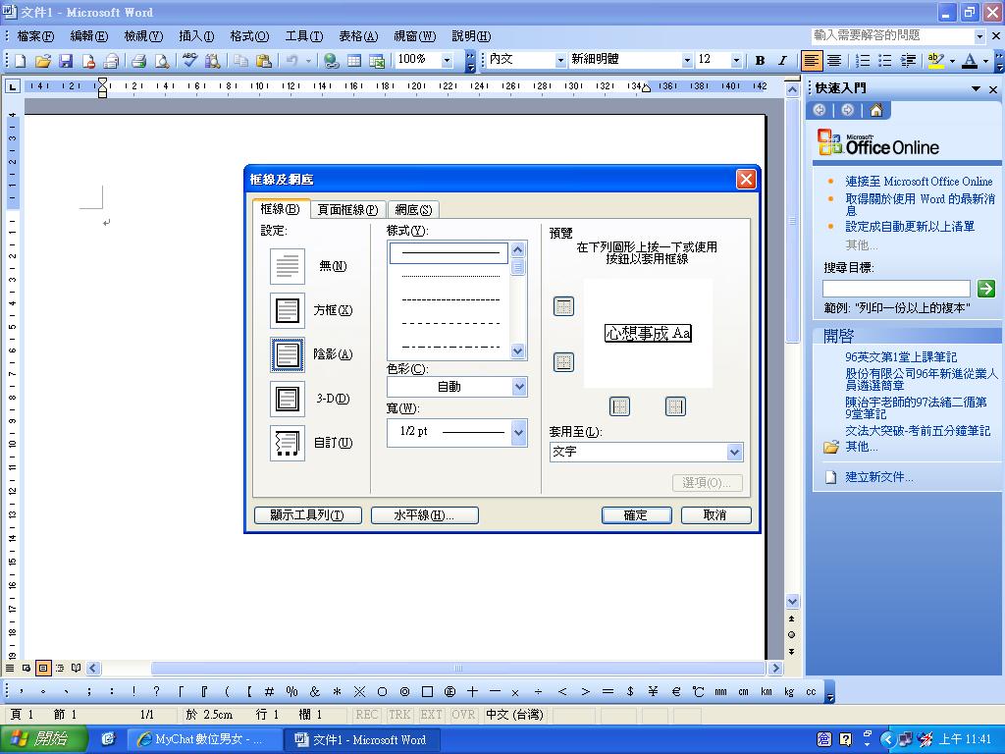Click the 搜尋目標 search input field

click(x=896, y=289)
